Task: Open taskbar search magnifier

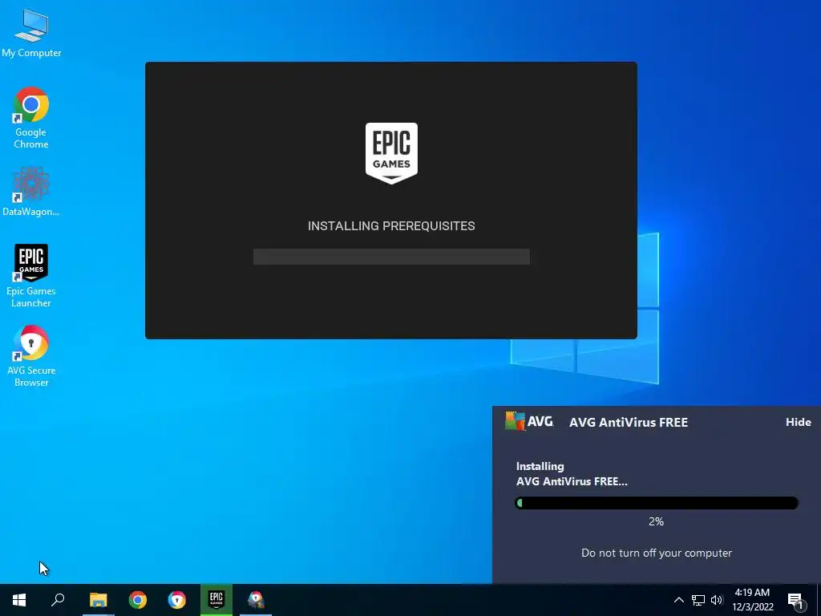Action: pyautogui.click(x=58, y=600)
